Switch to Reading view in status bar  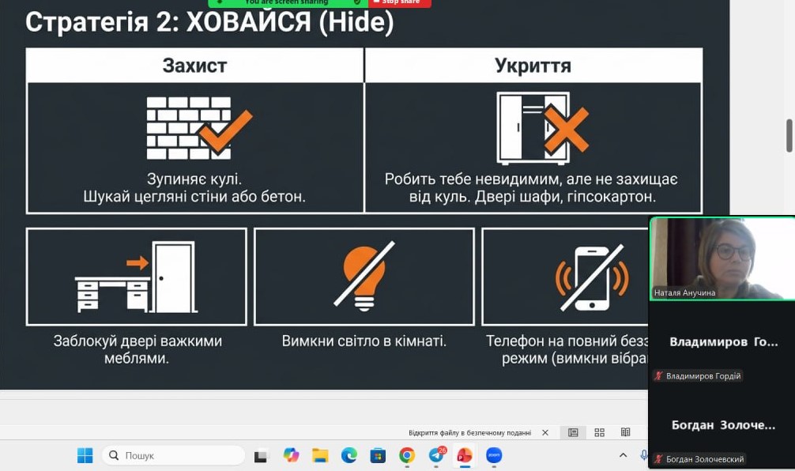(x=626, y=432)
